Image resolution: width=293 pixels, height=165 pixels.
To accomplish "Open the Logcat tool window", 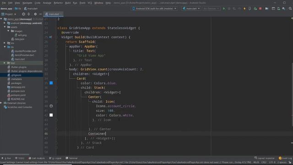I will 55,158.
